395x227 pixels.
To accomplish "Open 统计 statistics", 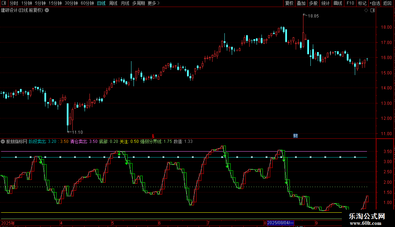I will [325, 3].
